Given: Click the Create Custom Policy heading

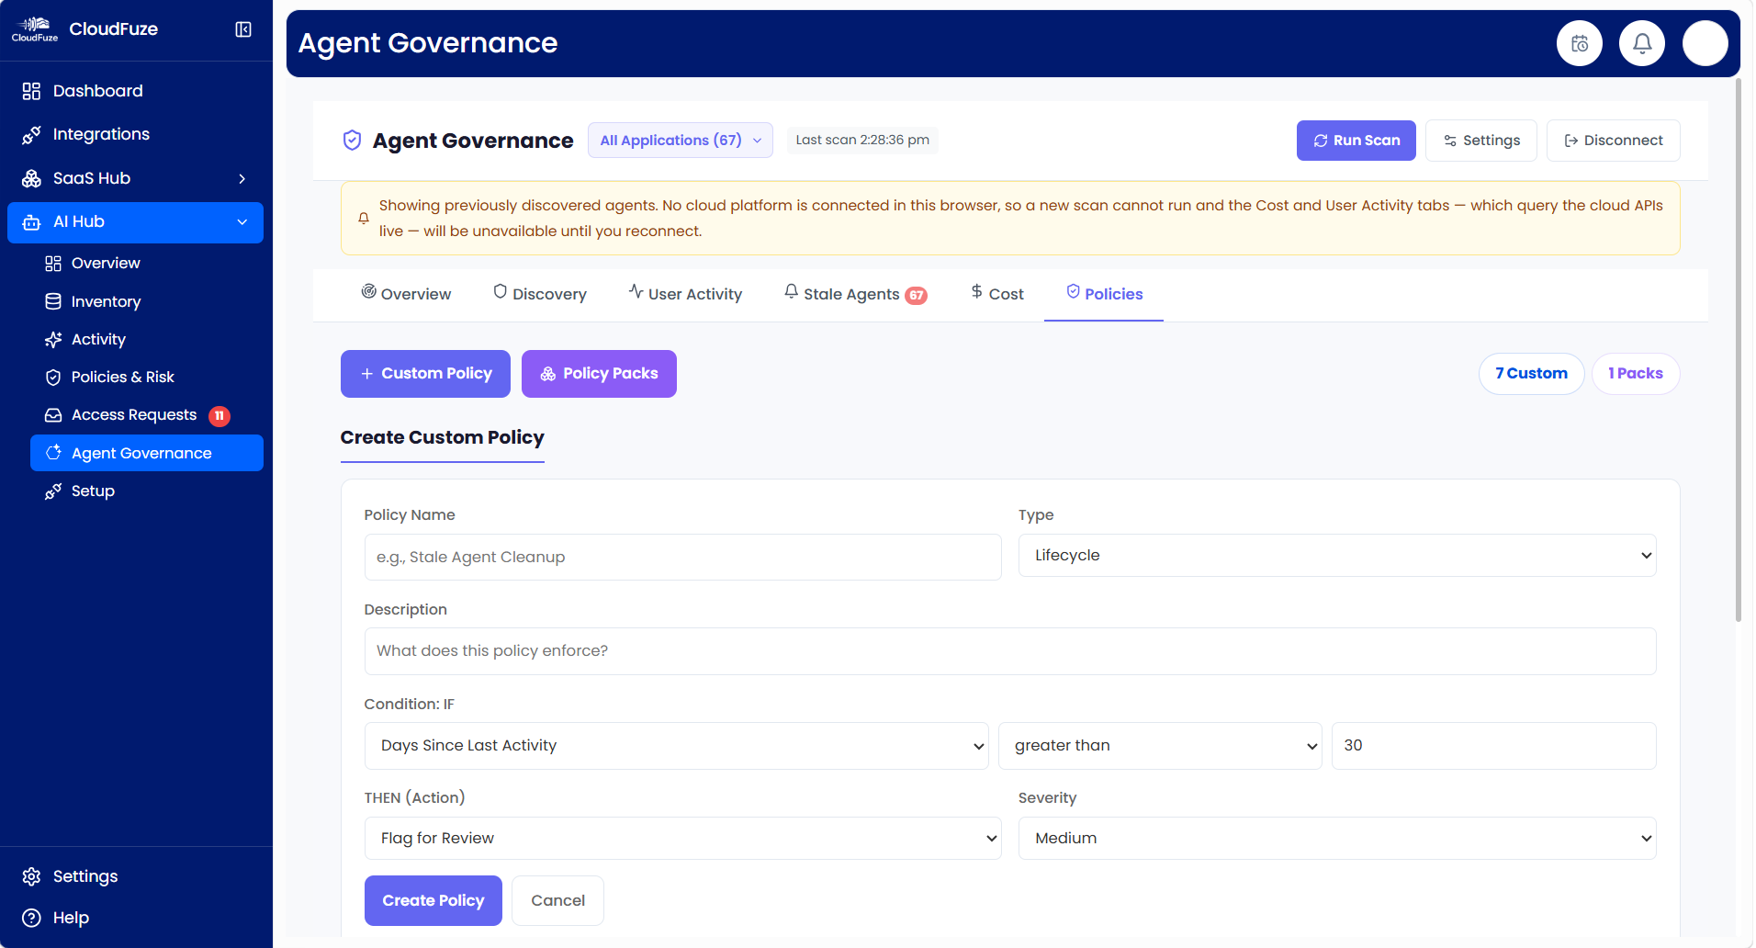Looking at the screenshot, I should point(443,438).
